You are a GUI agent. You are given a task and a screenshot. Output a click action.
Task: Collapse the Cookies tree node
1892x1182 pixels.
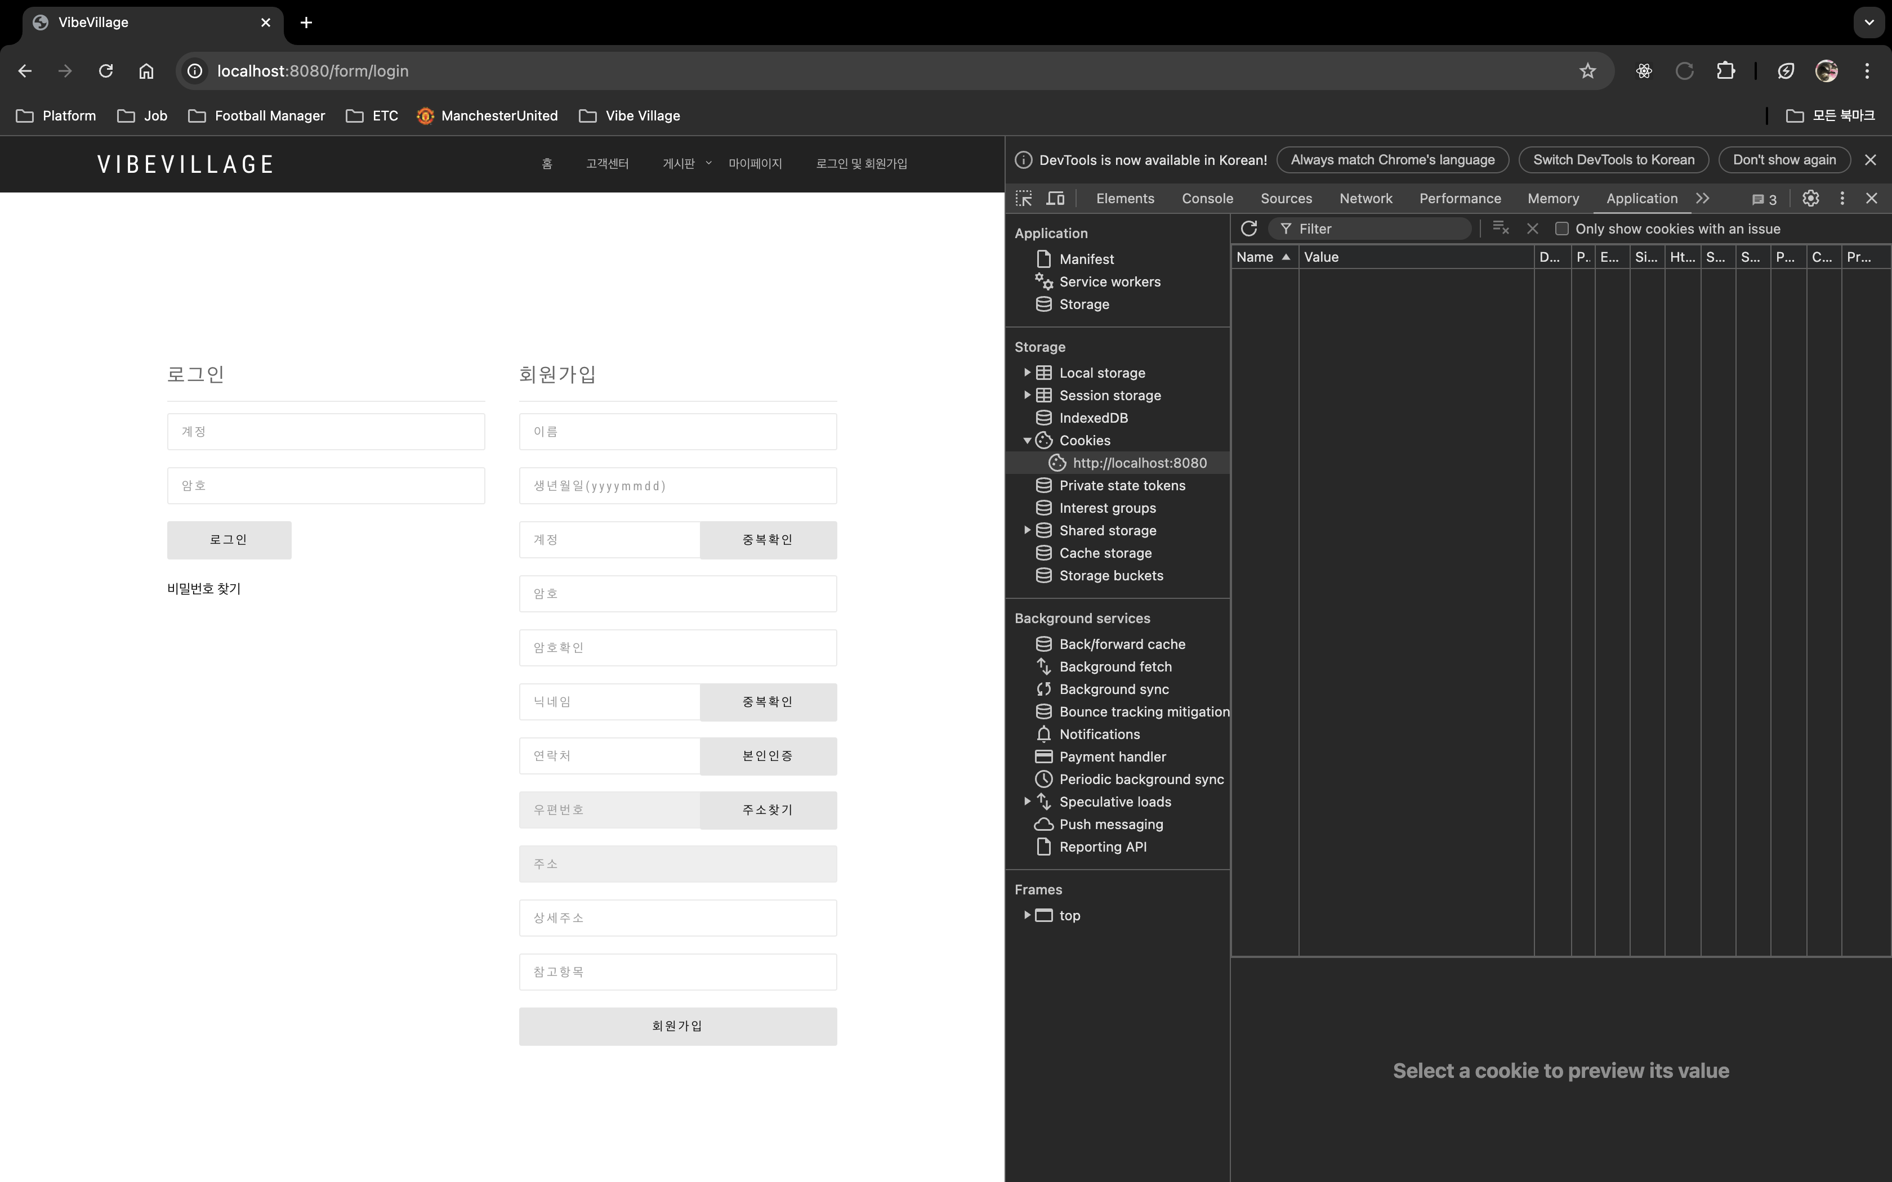(1027, 441)
